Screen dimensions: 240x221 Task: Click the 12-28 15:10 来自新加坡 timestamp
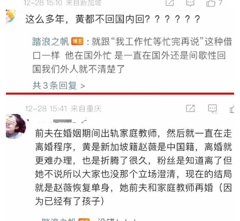click(x=63, y=3)
